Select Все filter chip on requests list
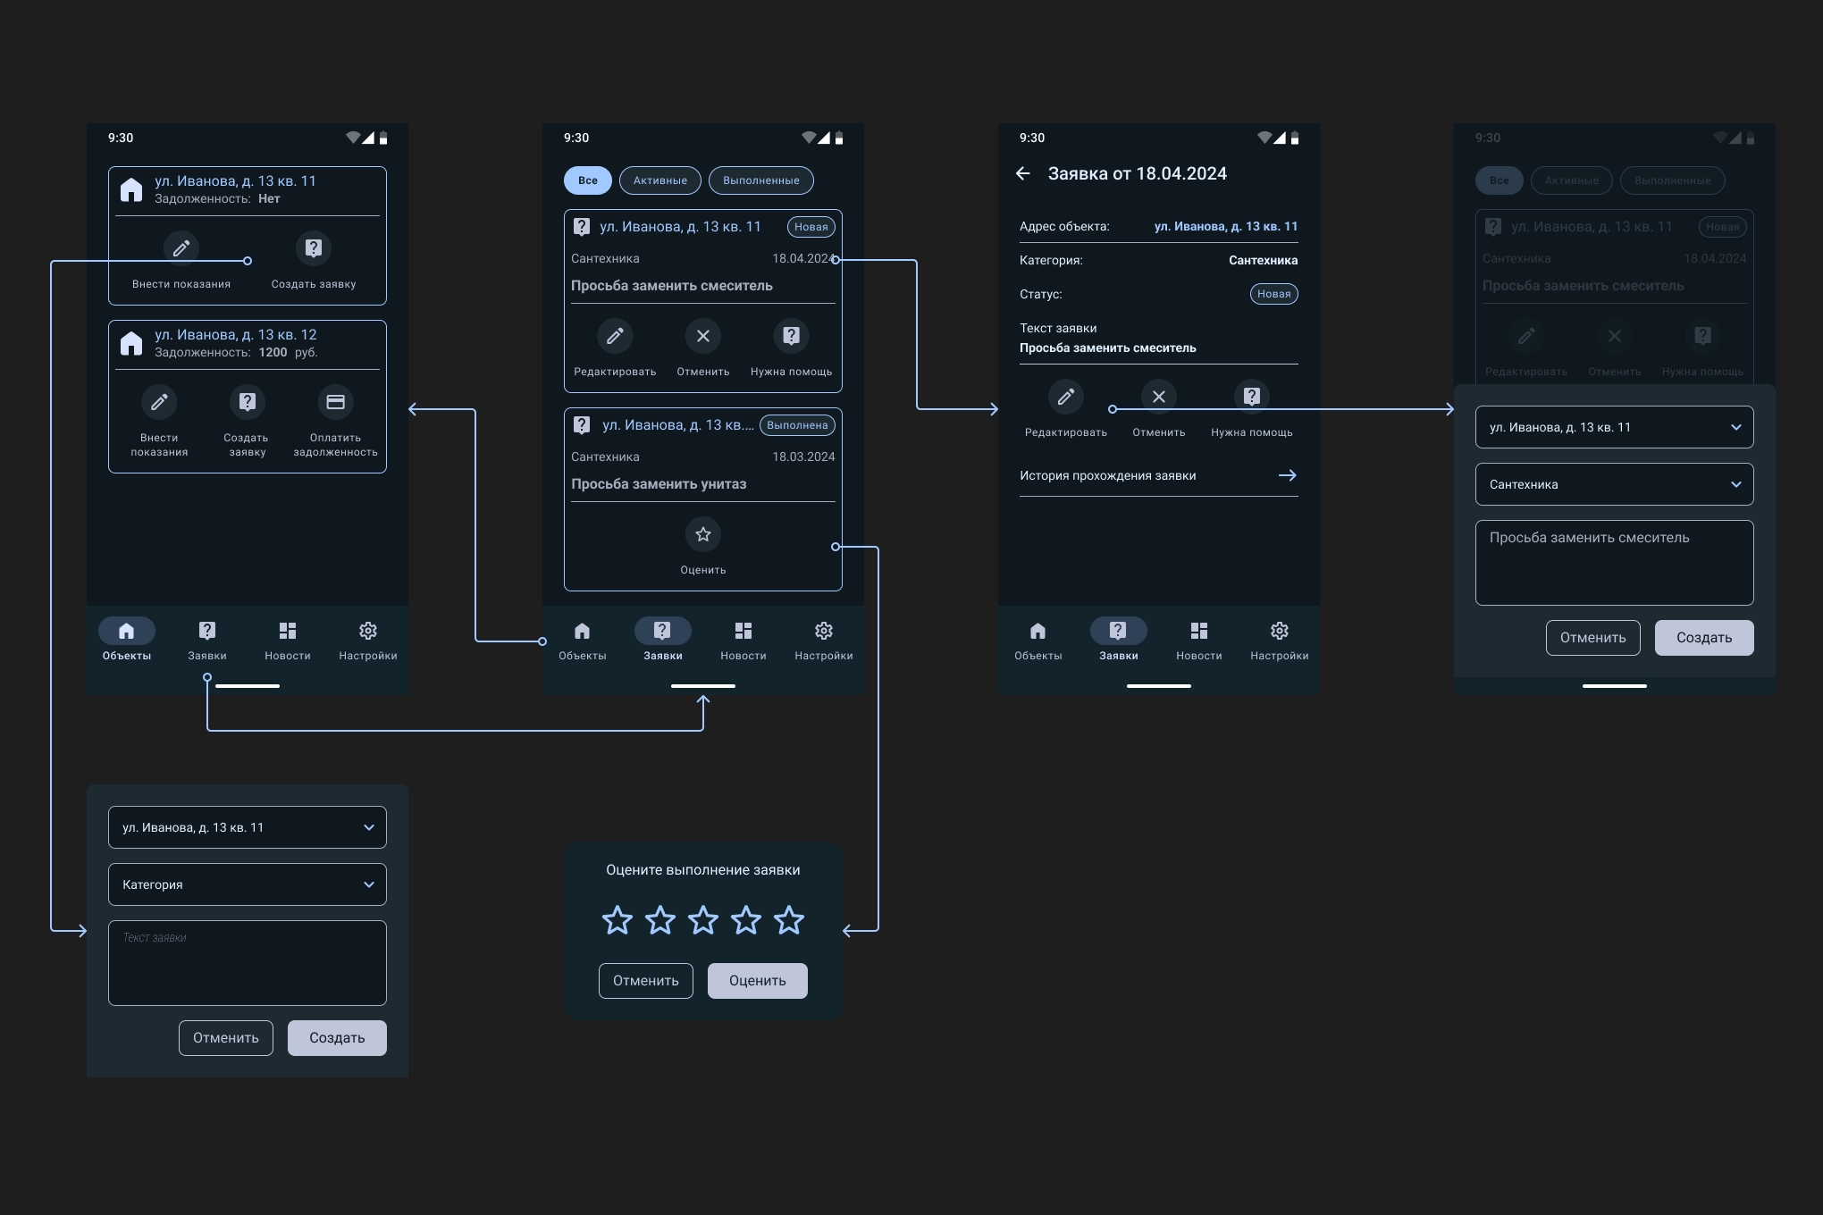Viewport: 1823px width, 1215px height. point(588,180)
